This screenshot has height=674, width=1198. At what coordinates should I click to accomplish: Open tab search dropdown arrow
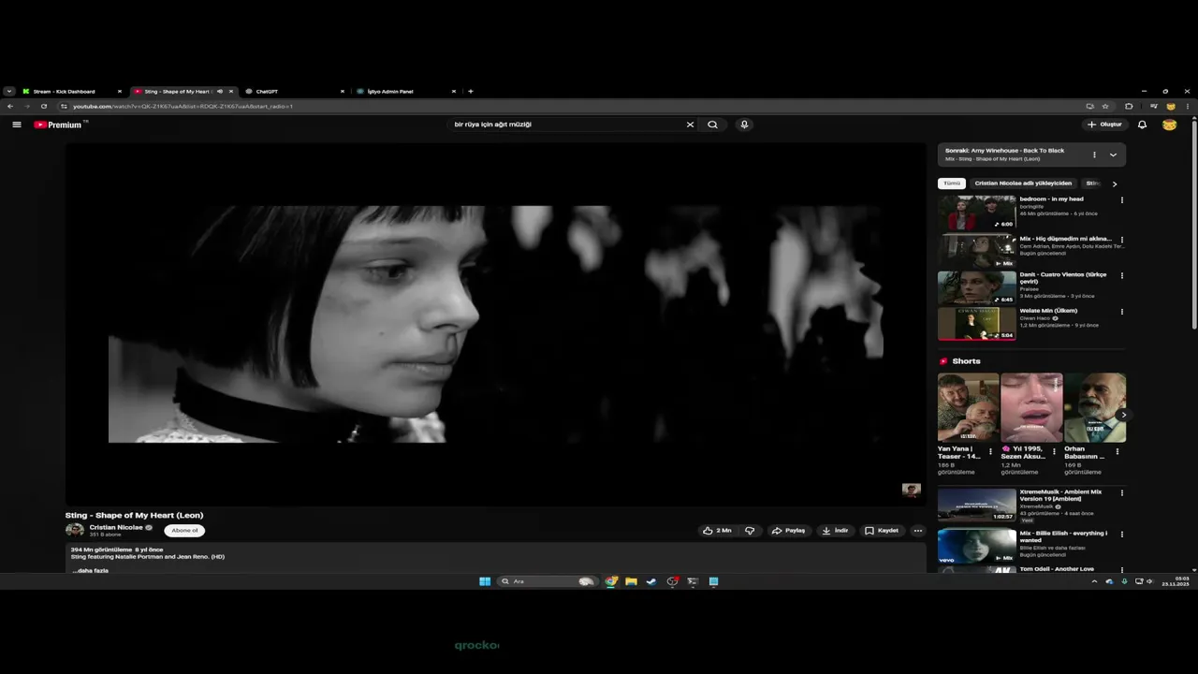[8, 92]
